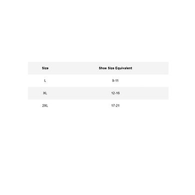Click the gray XL row between its cells
Screen dimensions: 195x195
click(79, 93)
